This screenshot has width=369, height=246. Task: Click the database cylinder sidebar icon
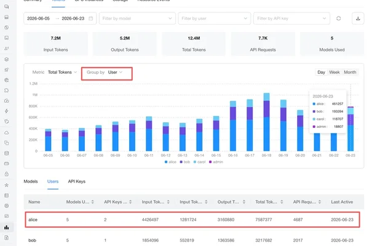point(7,153)
